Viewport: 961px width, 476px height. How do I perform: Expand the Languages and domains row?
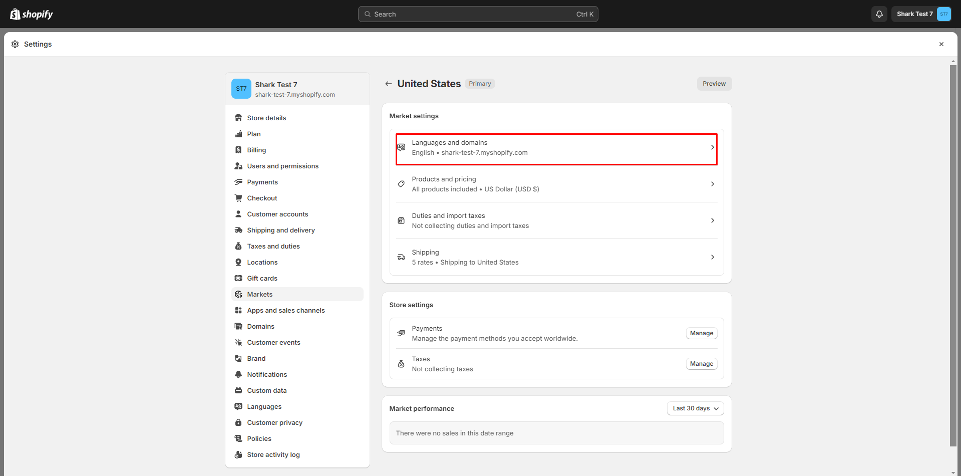tap(556, 148)
